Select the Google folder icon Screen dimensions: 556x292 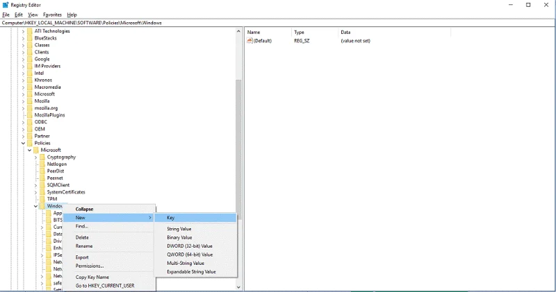30,59
